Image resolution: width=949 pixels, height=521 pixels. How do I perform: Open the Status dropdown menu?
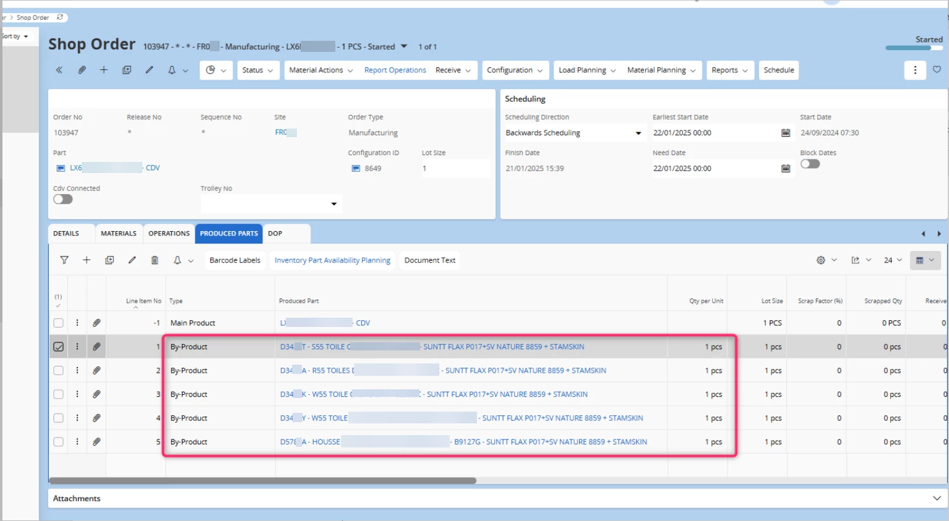[258, 70]
